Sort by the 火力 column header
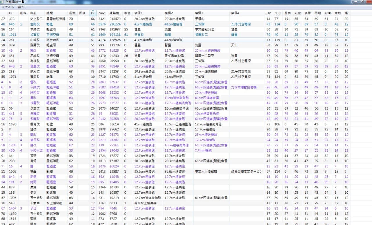Image resolution: width=372 pixels, height=225 pixels. (278, 13)
